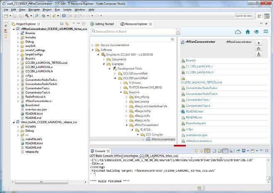This screenshot has width=273, height=193.
Task: Select makefile.defs in Project Explorer
Action: pos(34,139)
